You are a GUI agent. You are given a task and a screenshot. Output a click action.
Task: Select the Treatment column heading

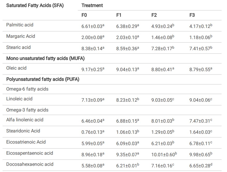coord(92,5)
